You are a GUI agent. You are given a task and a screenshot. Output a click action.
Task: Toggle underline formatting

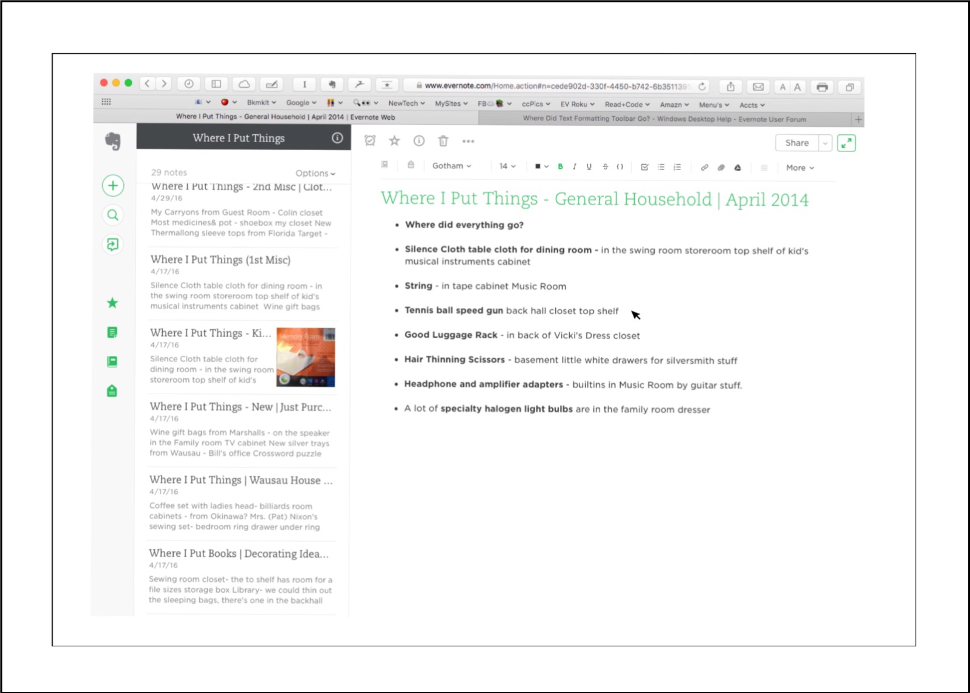pos(589,167)
